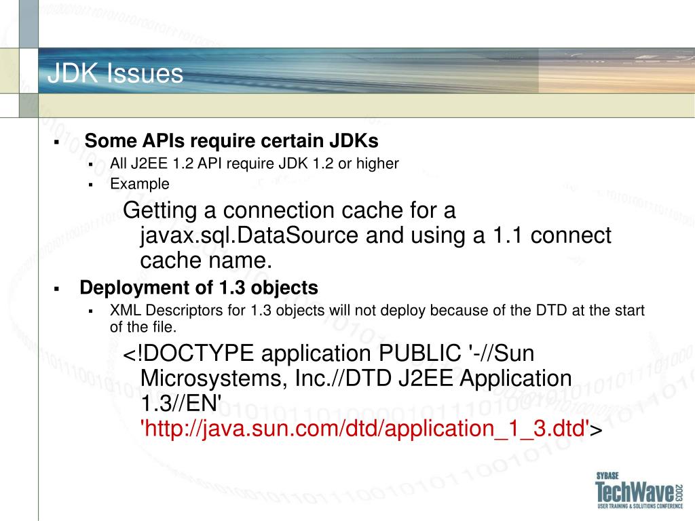Click 'All J2EE 1.2 API require JDK 1.2 or higher'

[x=255, y=163]
